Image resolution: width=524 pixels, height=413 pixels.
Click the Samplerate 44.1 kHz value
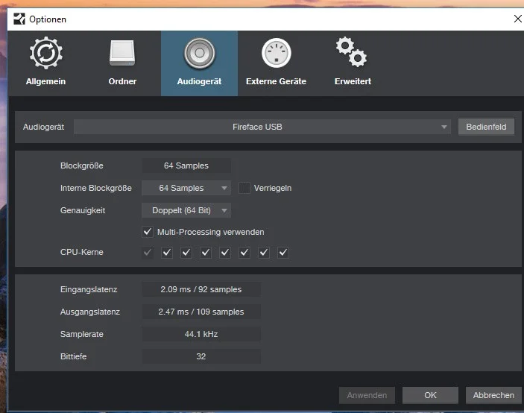click(201, 334)
